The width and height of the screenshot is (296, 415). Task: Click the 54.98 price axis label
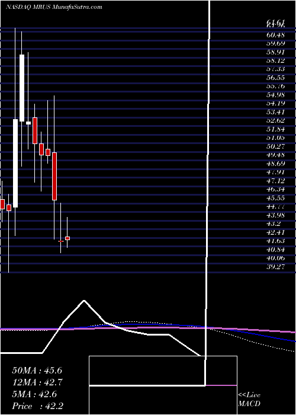pos(275,95)
